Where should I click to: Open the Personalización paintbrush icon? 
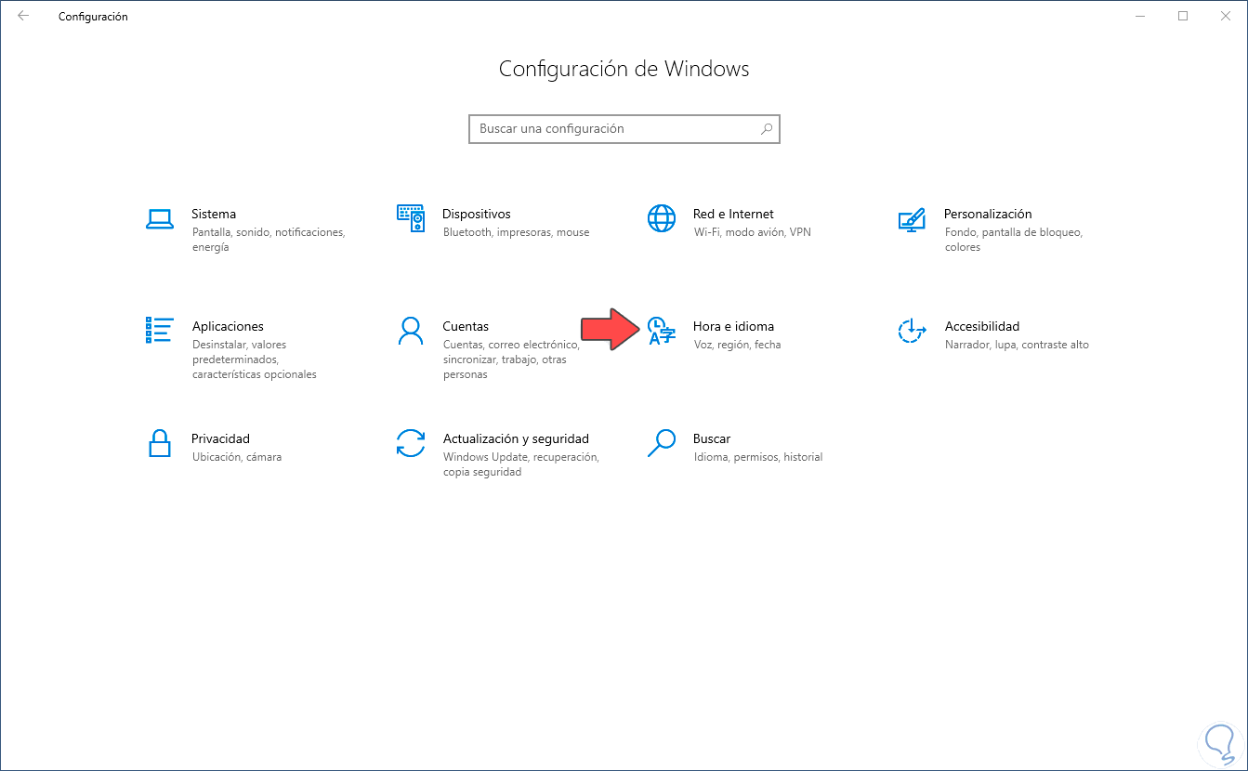point(912,219)
